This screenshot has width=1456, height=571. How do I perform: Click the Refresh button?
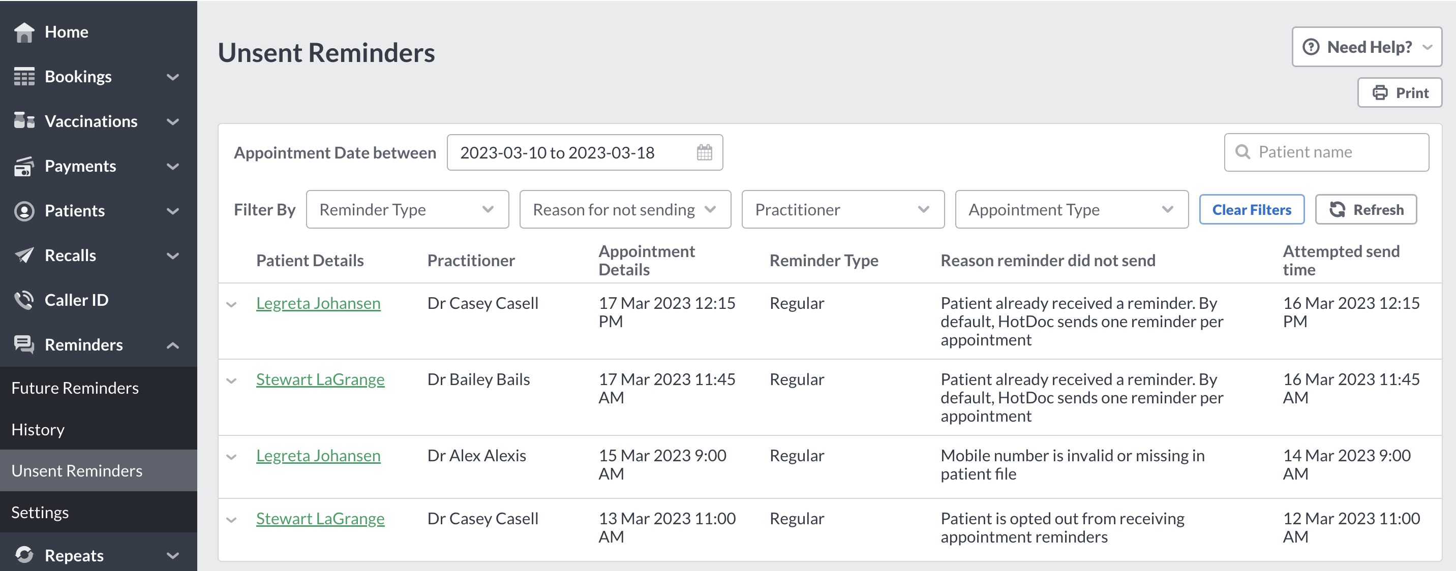[x=1366, y=209]
